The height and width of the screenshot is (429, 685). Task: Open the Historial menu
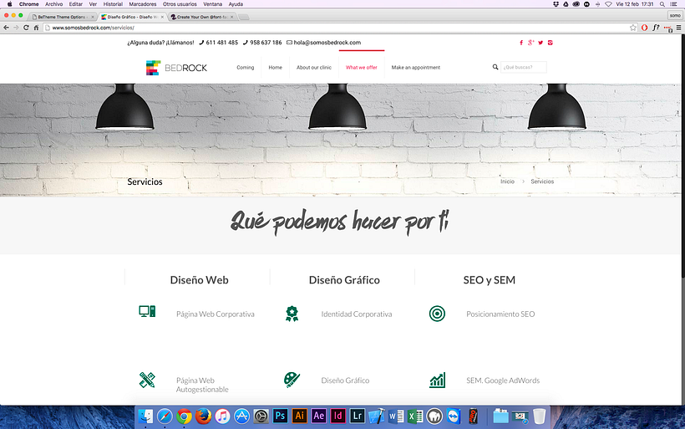(113, 4)
